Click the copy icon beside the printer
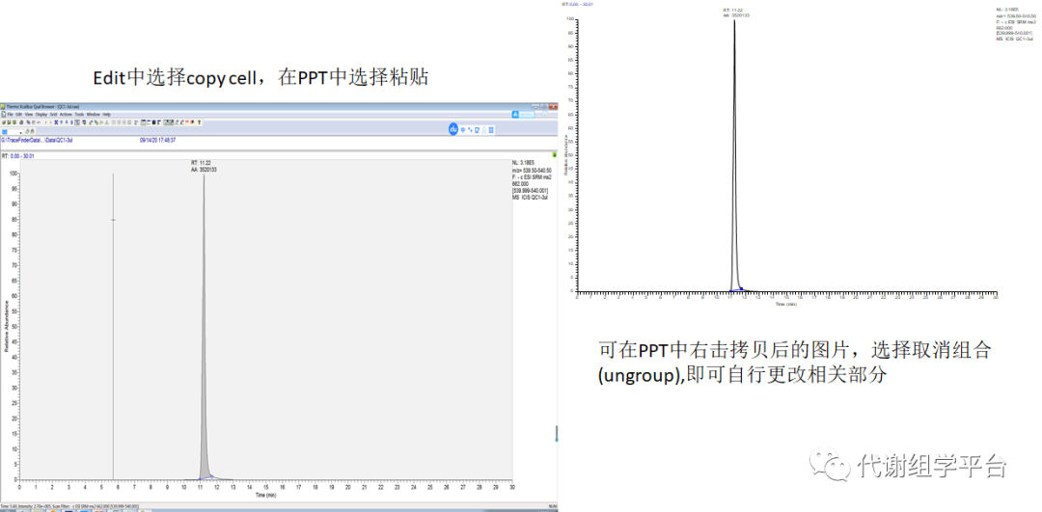 click(x=28, y=122)
